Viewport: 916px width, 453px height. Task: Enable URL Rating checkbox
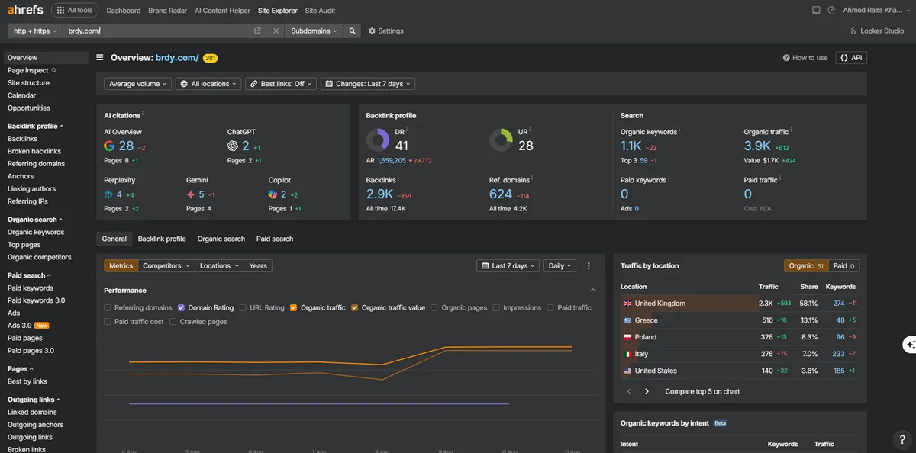(x=243, y=308)
